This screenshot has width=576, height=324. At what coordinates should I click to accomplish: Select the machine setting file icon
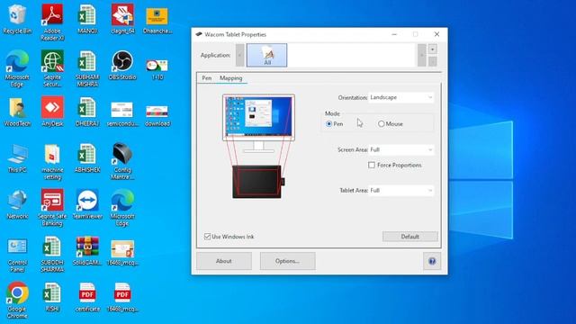pos(52,162)
